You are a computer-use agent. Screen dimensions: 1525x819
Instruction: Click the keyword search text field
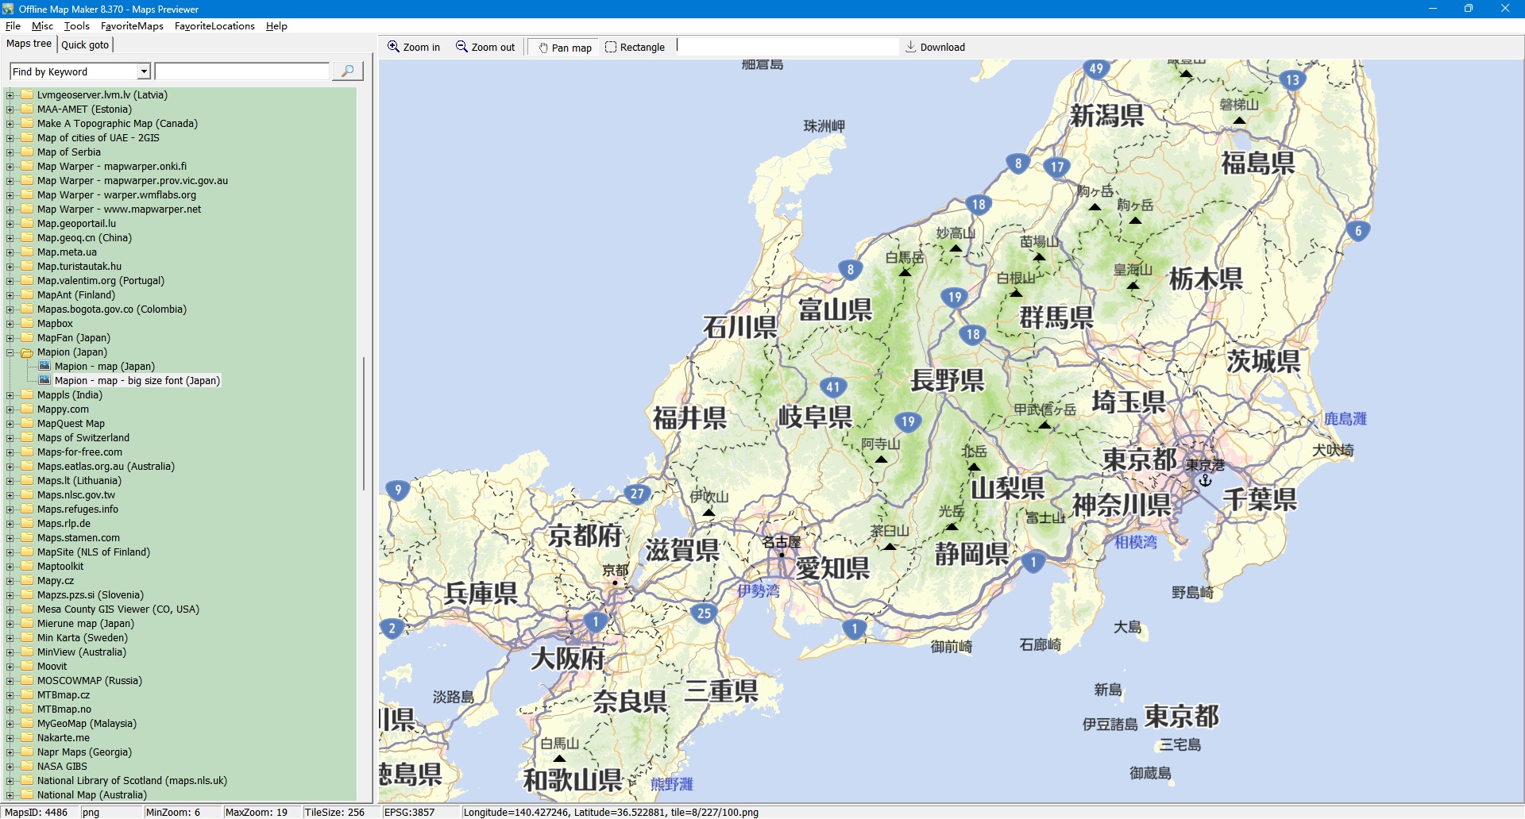pyautogui.click(x=241, y=71)
